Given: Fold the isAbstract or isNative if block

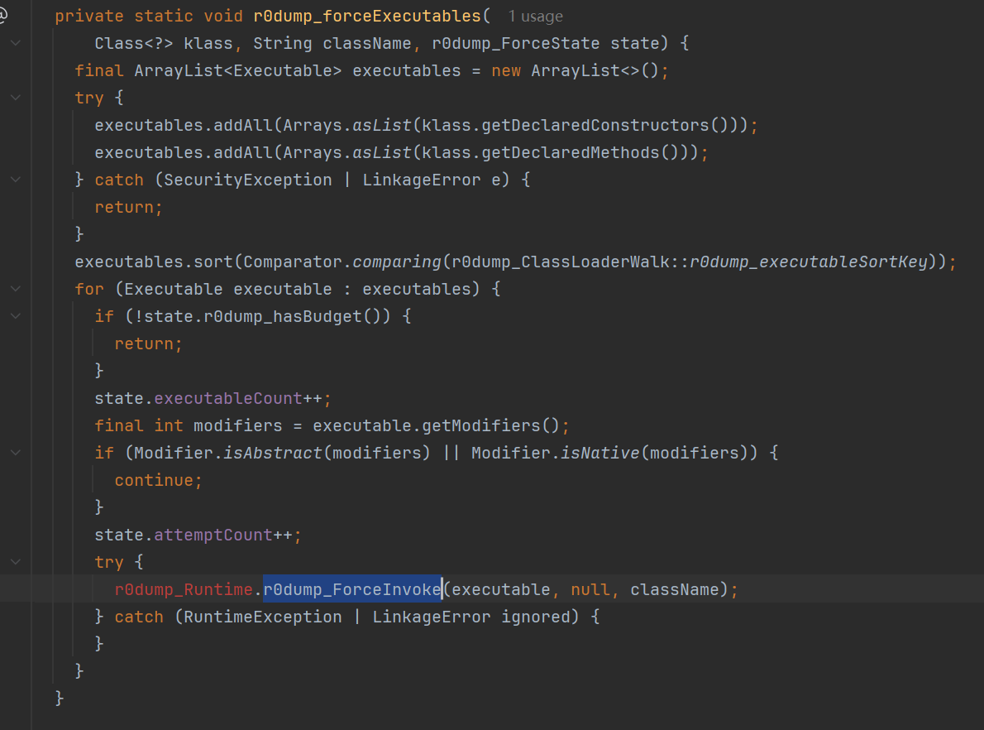Looking at the screenshot, I should [x=16, y=453].
